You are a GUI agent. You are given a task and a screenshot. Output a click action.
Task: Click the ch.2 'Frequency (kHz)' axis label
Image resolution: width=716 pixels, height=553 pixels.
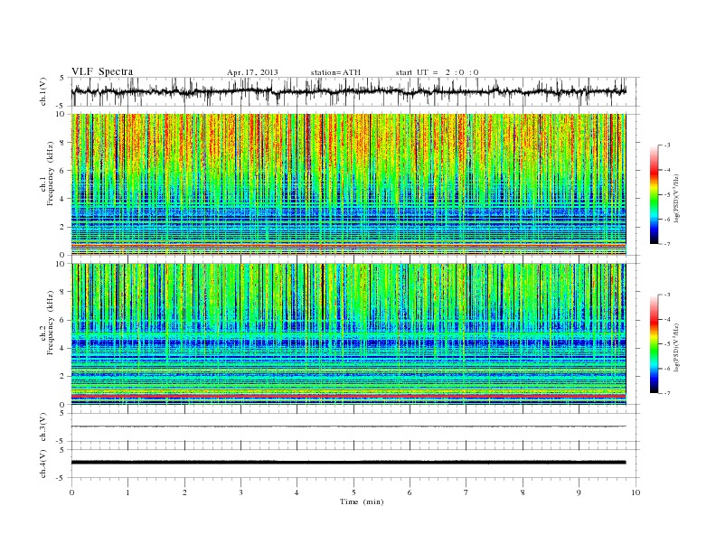[50, 323]
